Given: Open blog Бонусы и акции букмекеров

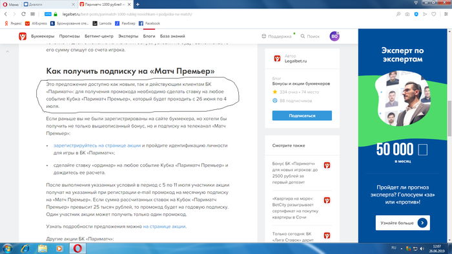Looking at the screenshot, I should [x=301, y=84].
